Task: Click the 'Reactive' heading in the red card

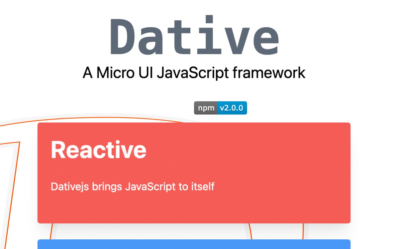Action: click(x=98, y=150)
